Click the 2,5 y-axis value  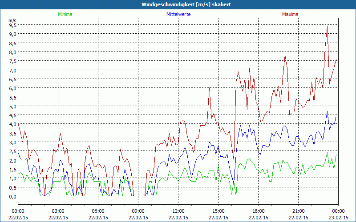tap(12, 151)
